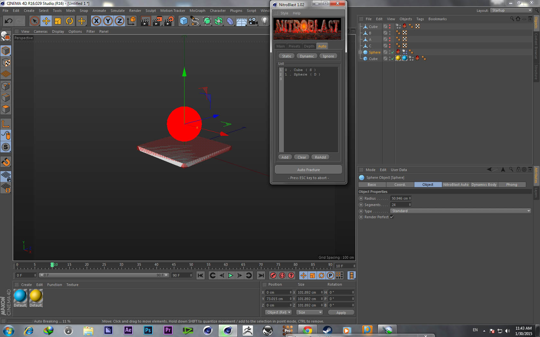Toggle bottom Cube enabled checkmark
The height and width of the screenshot is (337, 540).
click(x=392, y=59)
